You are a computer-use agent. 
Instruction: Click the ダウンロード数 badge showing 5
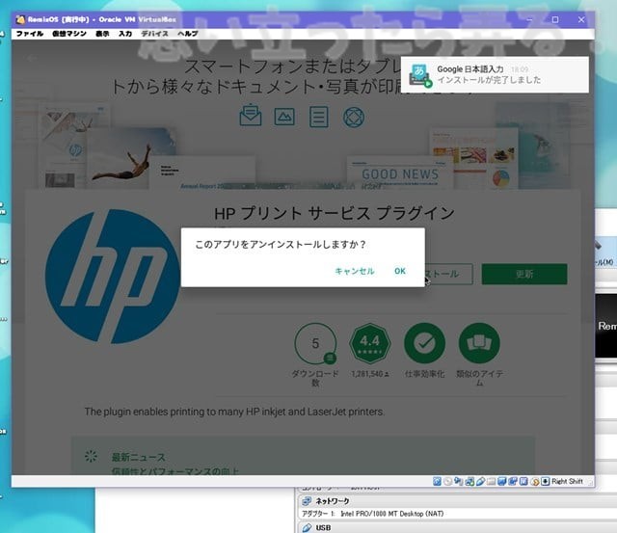[315, 343]
